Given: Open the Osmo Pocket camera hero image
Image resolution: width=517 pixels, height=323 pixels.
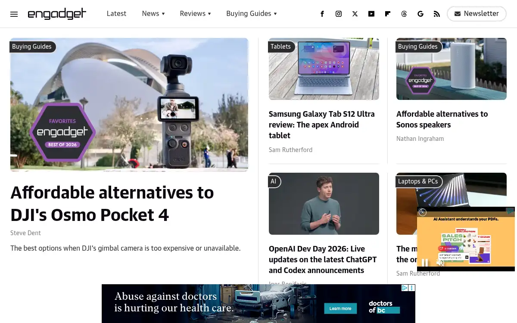Looking at the screenshot, I should pos(129,105).
